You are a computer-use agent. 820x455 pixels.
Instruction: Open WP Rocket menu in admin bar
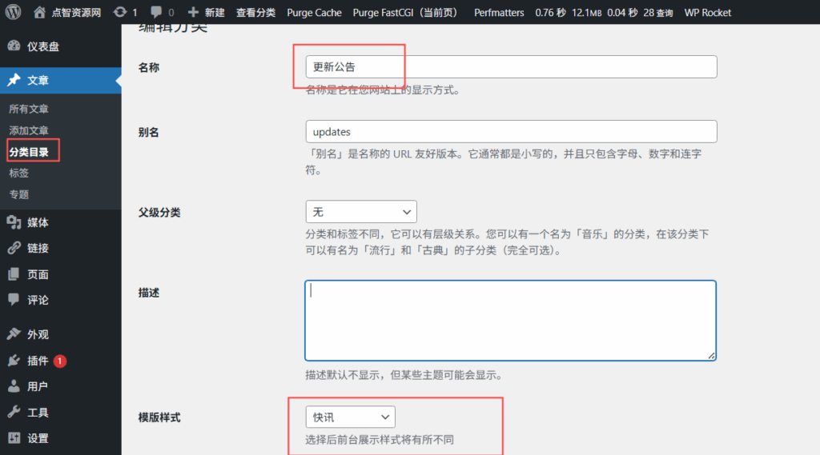click(707, 12)
